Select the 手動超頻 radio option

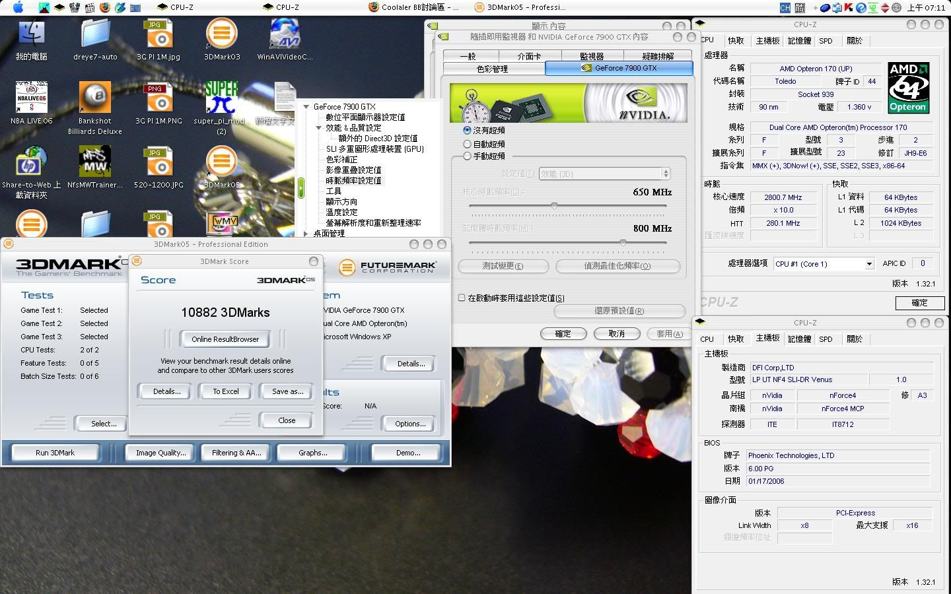467,156
